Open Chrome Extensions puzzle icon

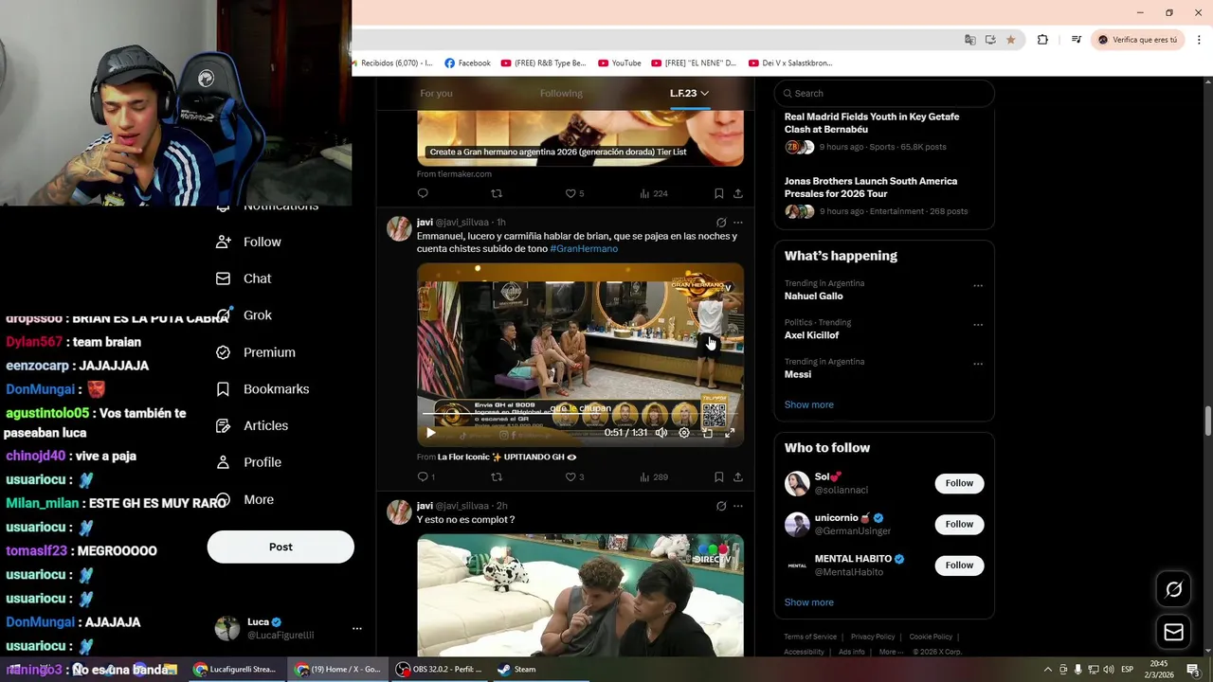tap(1042, 40)
